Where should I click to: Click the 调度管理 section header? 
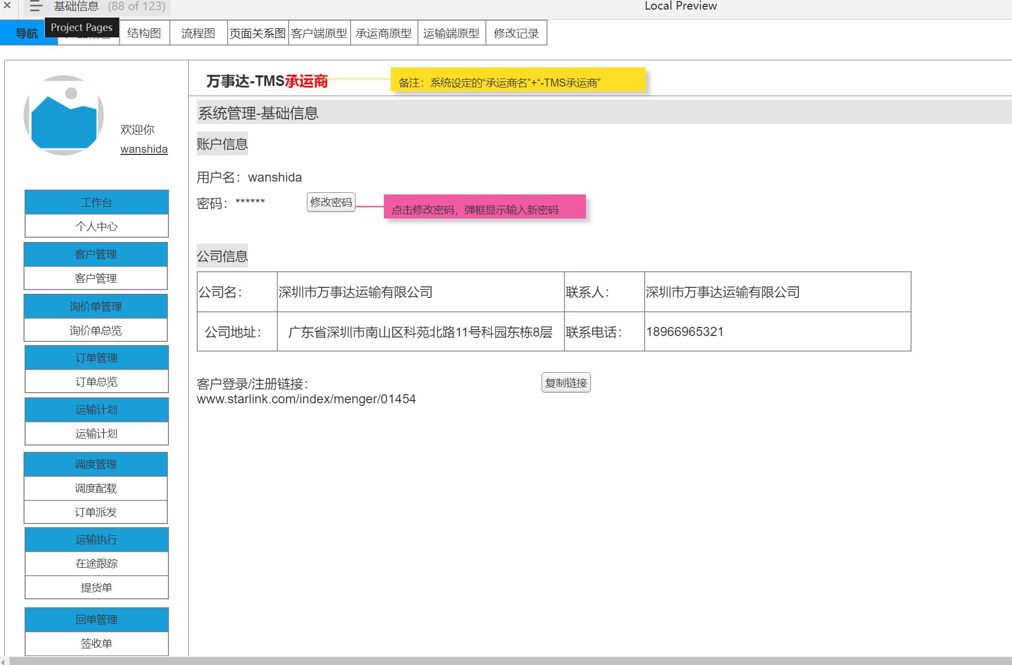click(96, 464)
